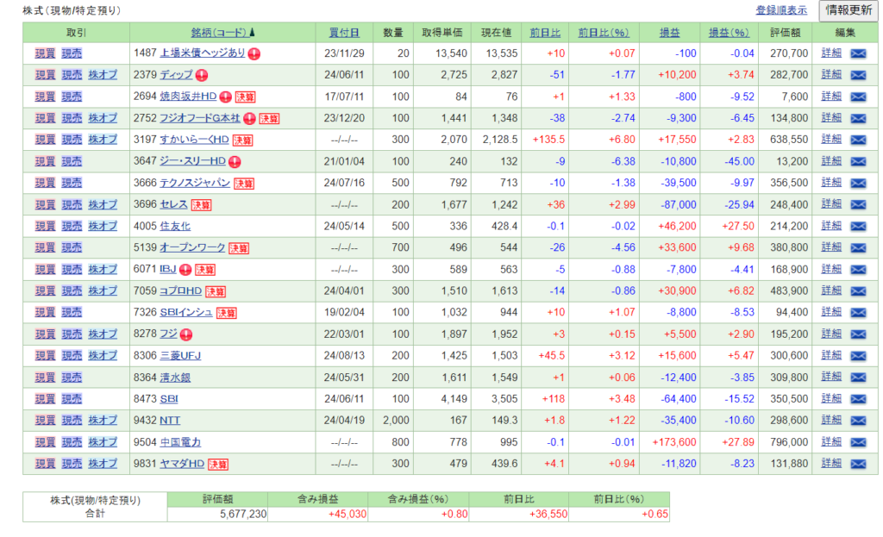Click red alert icon beside 上場米債ヘッジあり
This screenshot has height=537, width=883.
[x=254, y=53]
